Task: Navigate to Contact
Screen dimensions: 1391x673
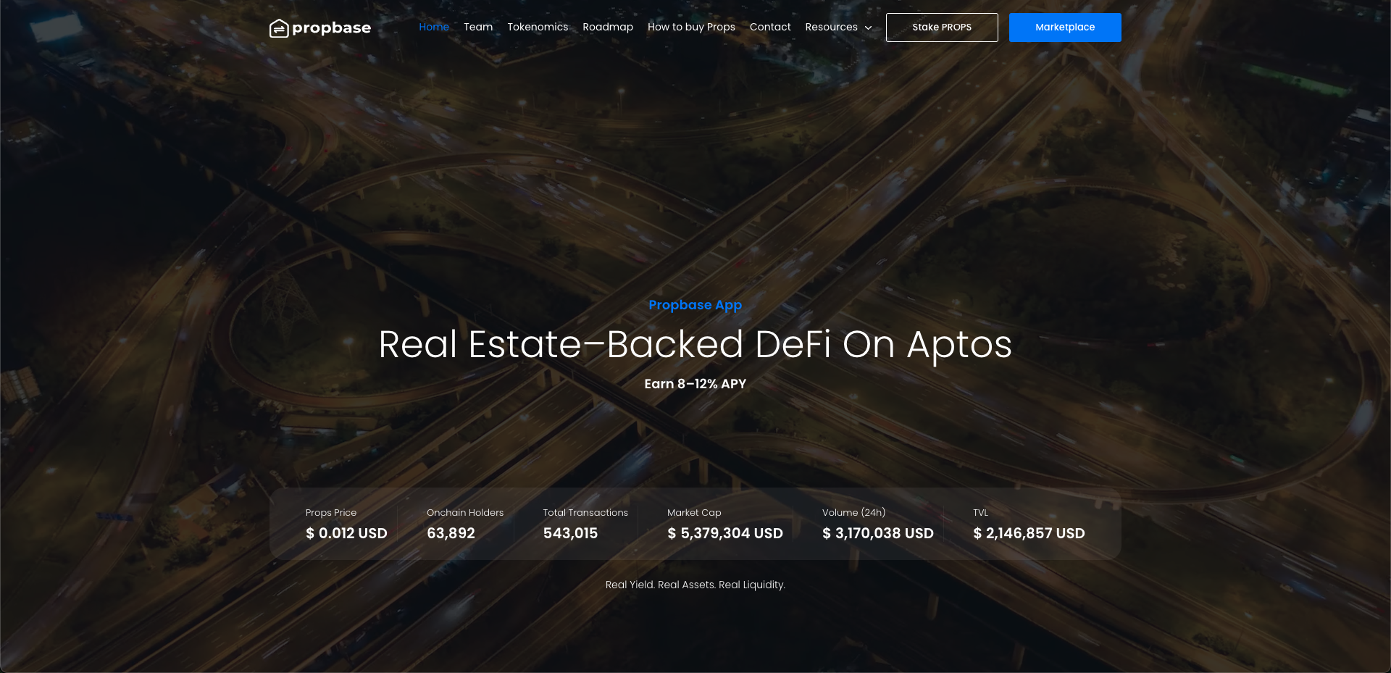Action: click(770, 27)
